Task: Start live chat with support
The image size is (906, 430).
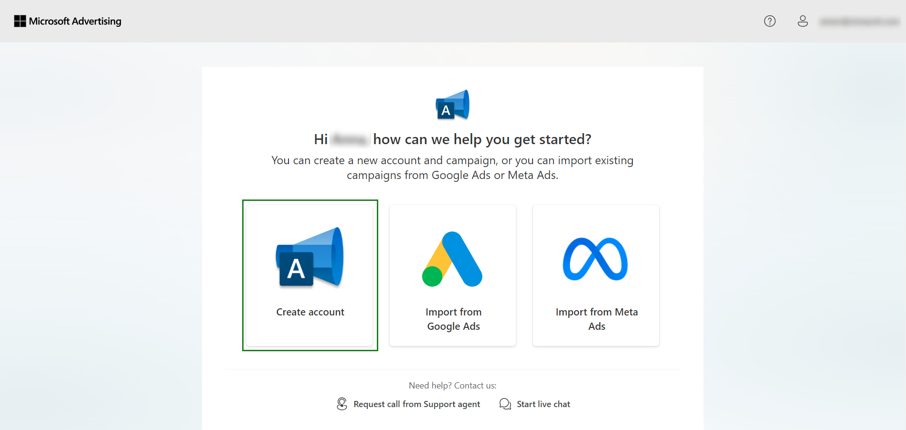Action: click(x=543, y=404)
